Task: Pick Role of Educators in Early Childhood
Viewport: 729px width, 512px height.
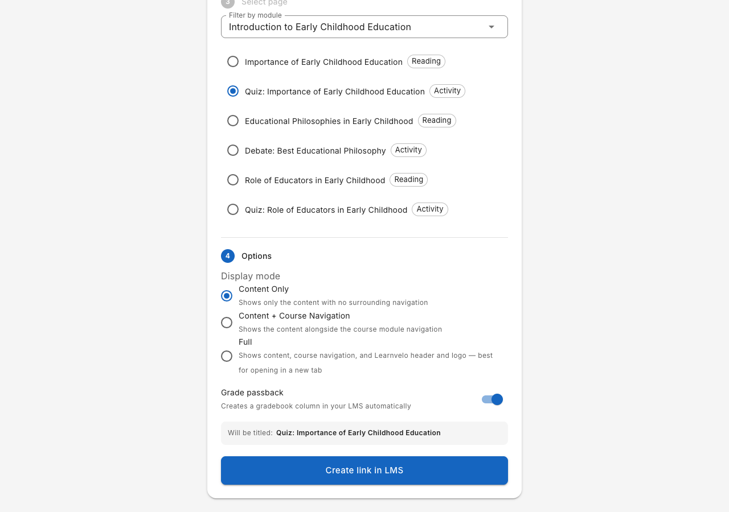Action: pos(233,180)
